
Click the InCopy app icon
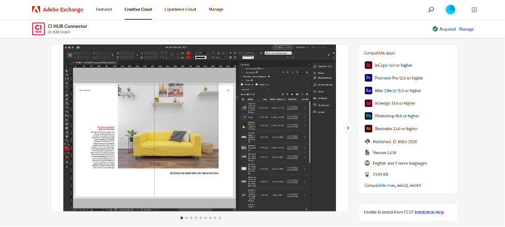point(368,65)
